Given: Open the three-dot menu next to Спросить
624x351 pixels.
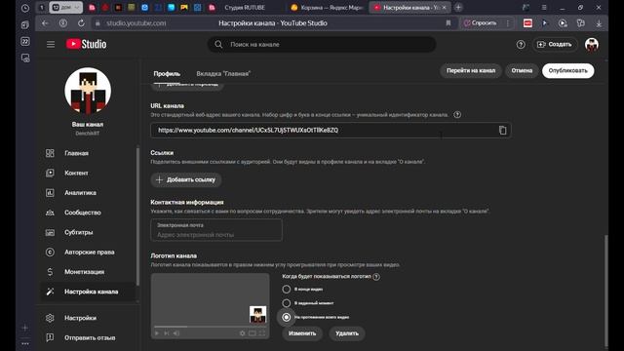Looking at the screenshot, I should click(x=507, y=23).
